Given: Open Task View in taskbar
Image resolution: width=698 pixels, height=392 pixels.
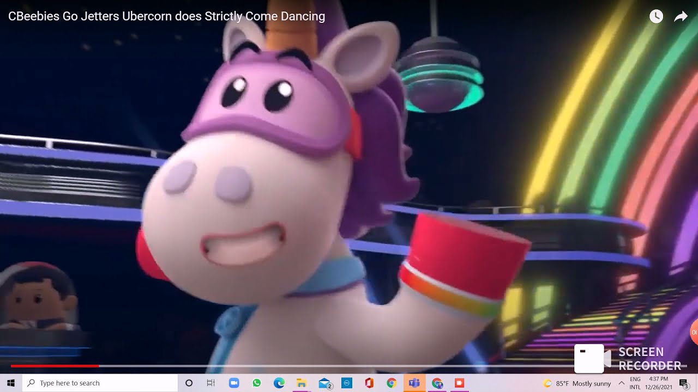Looking at the screenshot, I should 211,383.
